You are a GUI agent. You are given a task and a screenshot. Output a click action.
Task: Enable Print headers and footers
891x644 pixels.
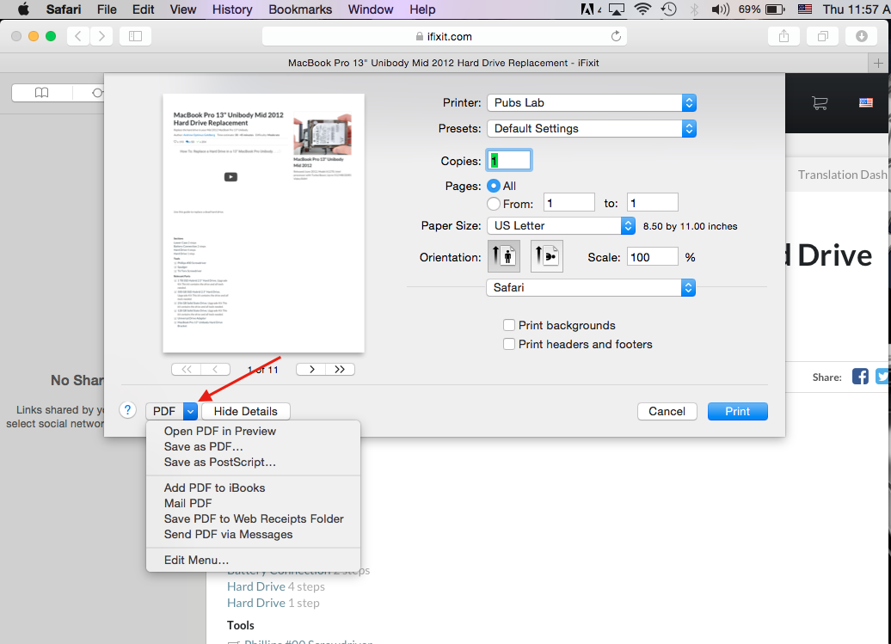[x=509, y=344]
